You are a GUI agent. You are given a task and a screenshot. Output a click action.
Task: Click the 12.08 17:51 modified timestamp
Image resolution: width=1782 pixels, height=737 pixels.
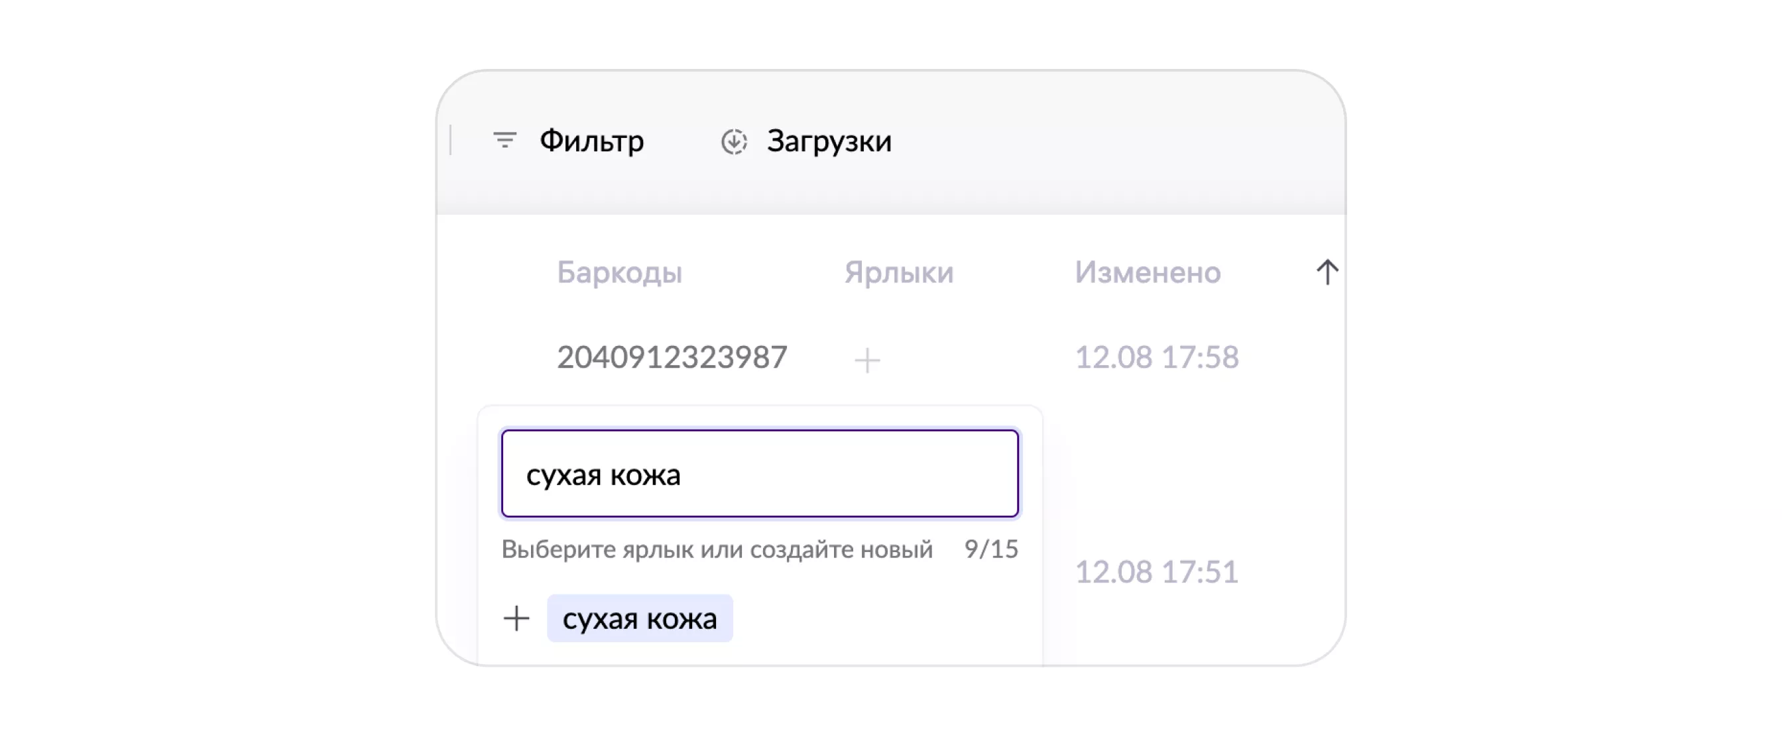(1157, 572)
